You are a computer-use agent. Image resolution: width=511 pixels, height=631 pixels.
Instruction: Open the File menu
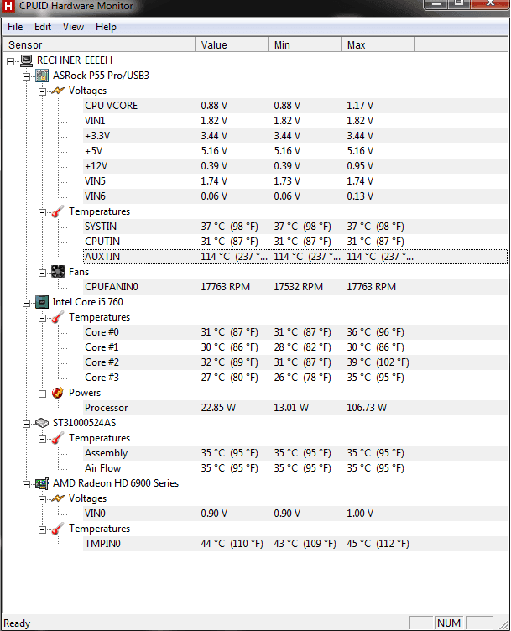[15, 27]
